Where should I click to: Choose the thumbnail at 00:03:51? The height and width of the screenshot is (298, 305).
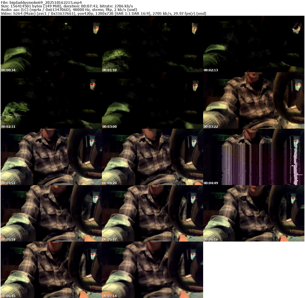(x=51, y=157)
